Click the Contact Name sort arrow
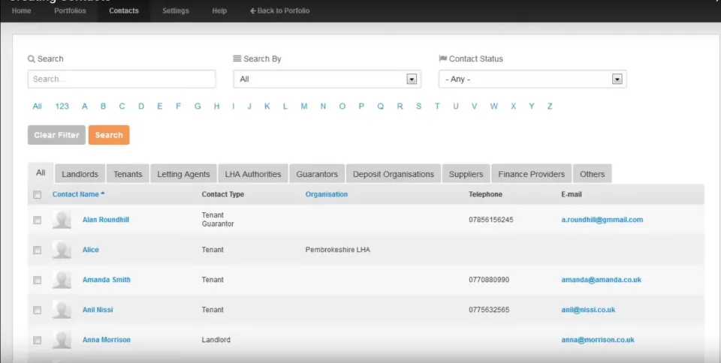Screen dimensions: 721x363 tap(103, 193)
